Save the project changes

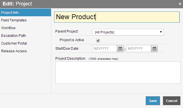tap(153, 101)
